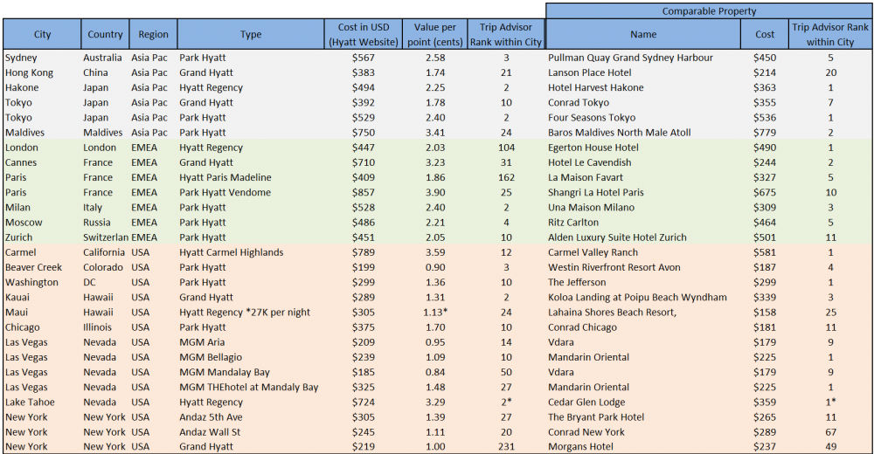Click the $789 Carmel cost cell
874x454 pixels.
[x=364, y=252]
